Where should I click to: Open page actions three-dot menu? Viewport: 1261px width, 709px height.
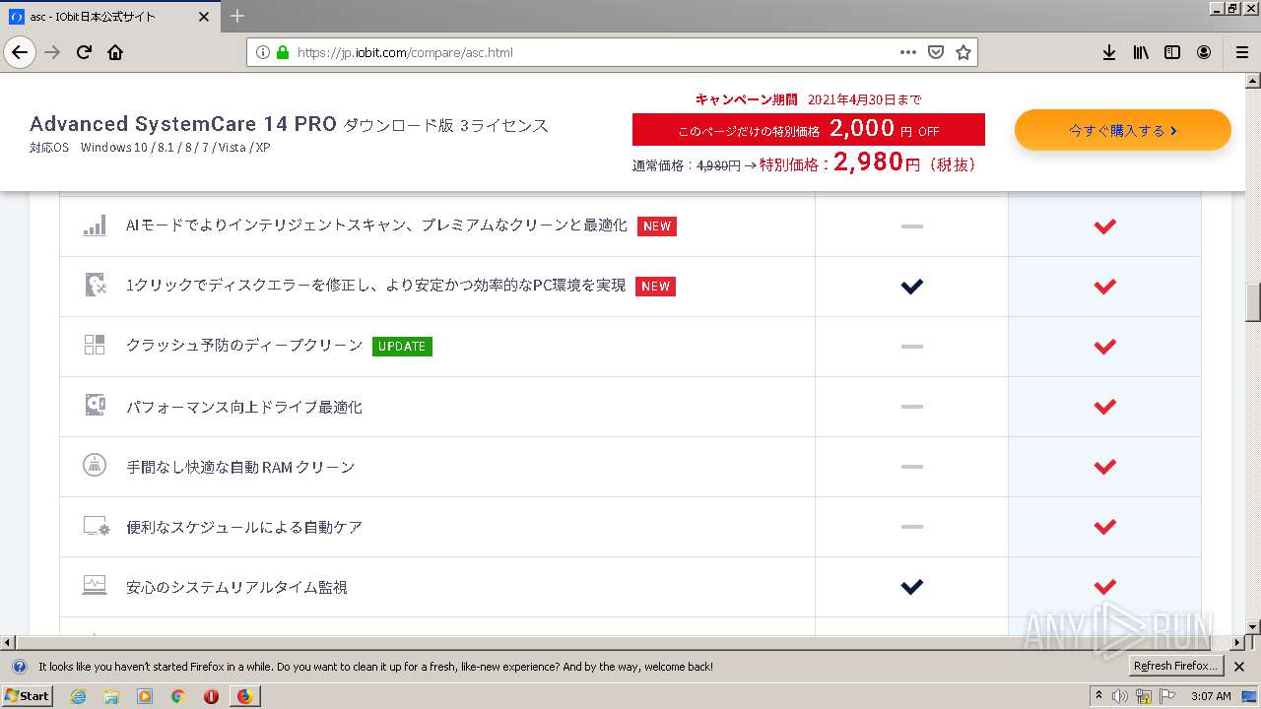[908, 52]
